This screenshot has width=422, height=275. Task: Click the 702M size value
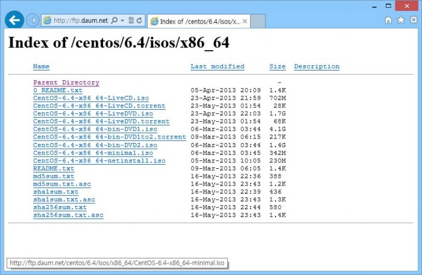(277, 98)
